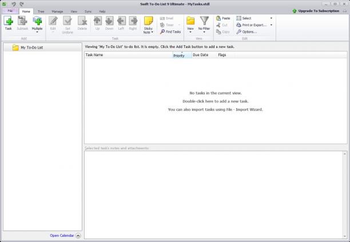Collapse the ribbon arrow at top right

pos(345,11)
